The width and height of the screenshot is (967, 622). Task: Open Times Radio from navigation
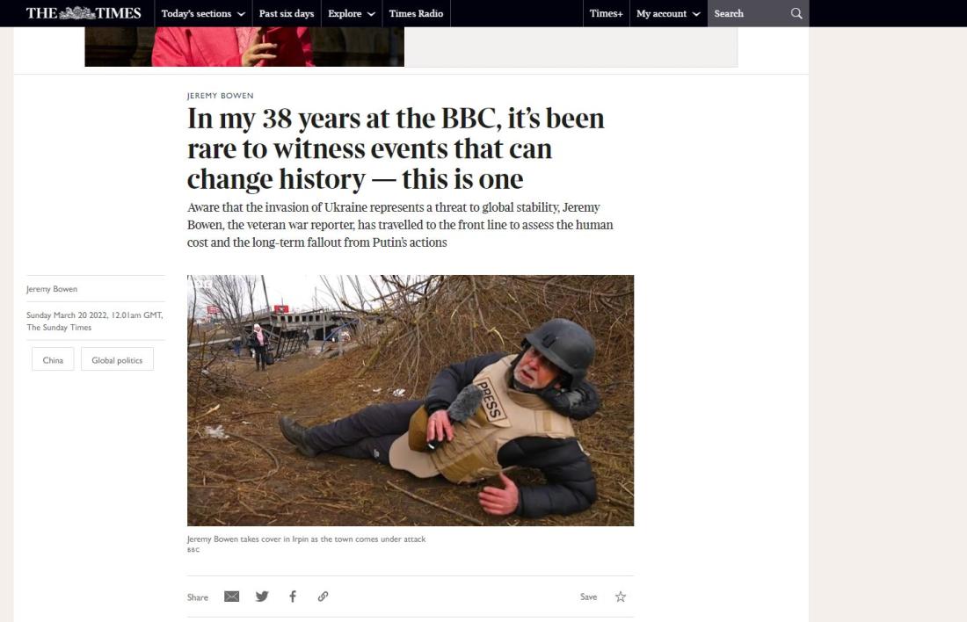(x=417, y=13)
